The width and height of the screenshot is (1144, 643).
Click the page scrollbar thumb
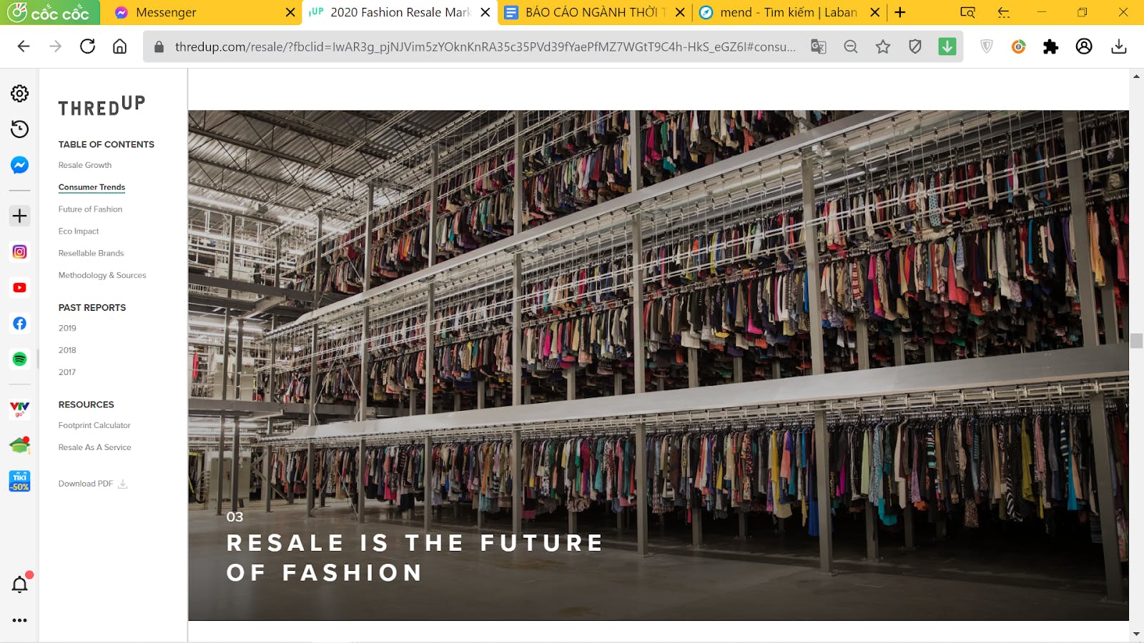click(x=1136, y=340)
